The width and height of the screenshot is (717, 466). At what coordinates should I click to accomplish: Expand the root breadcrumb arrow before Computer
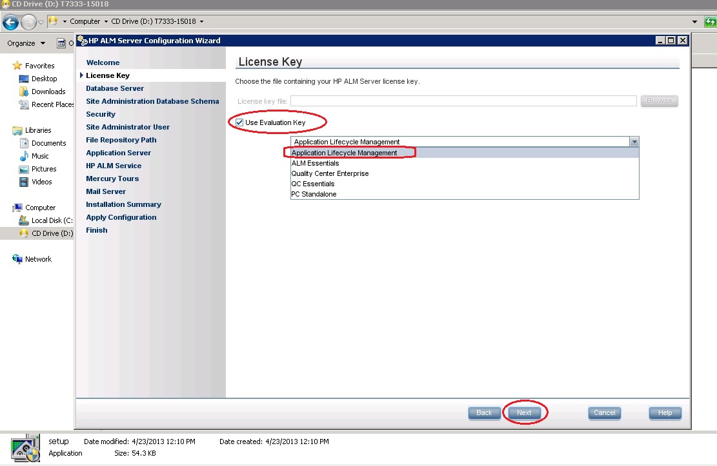click(x=65, y=21)
